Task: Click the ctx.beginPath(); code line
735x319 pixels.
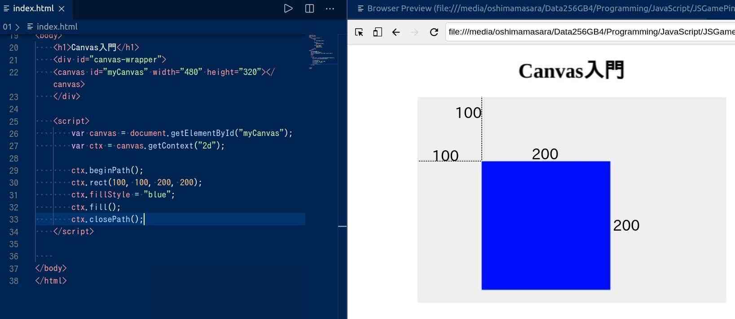Action: coord(107,170)
